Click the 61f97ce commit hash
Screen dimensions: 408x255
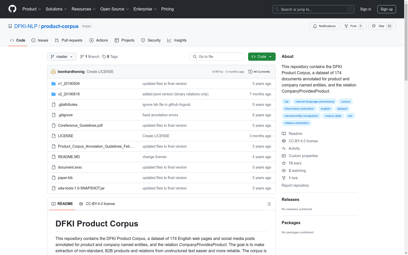click(x=218, y=72)
